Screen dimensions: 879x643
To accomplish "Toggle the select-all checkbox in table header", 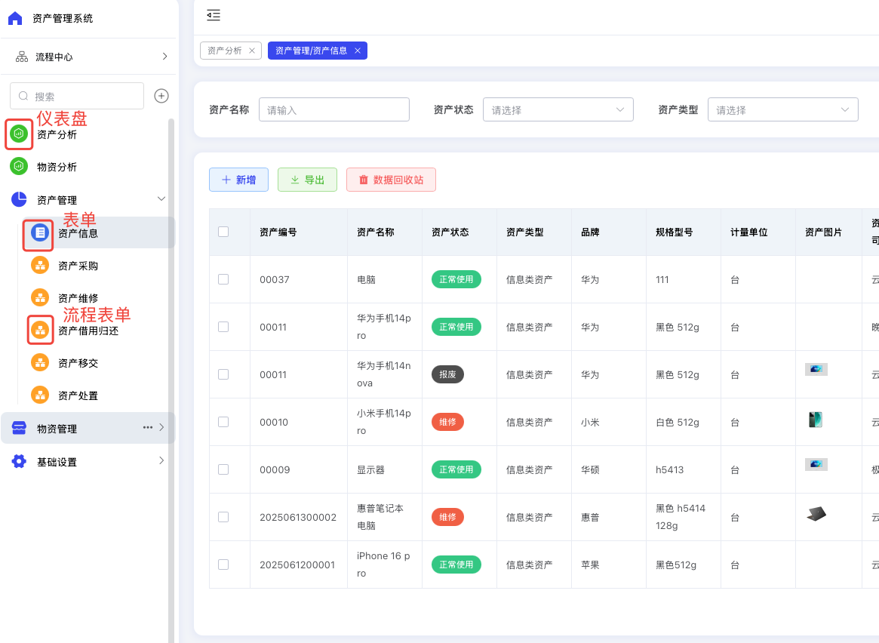I will (223, 232).
